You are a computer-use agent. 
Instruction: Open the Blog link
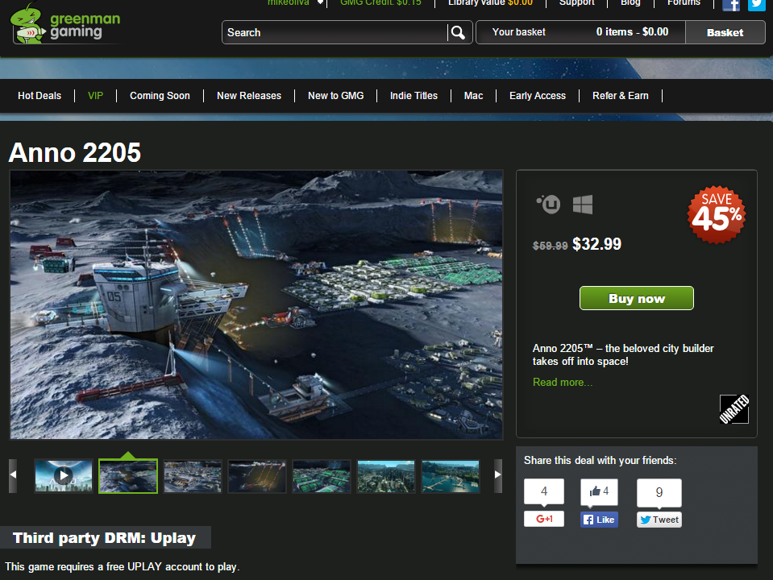click(x=630, y=3)
